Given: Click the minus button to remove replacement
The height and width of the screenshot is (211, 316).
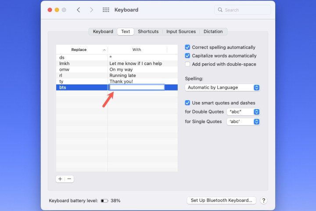Looking at the screenshot, I should pyautogui.click(x=69, y=179).
